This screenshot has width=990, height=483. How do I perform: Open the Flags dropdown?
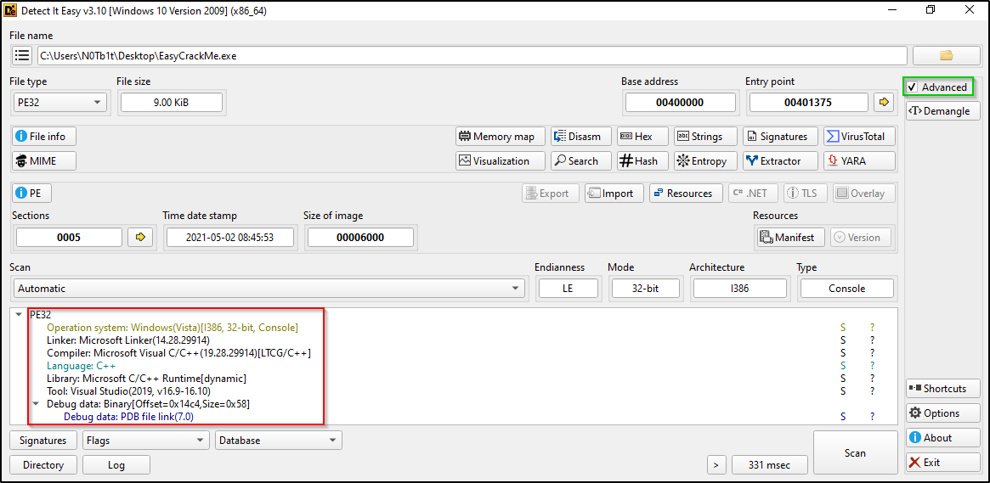tap(145, 441)
